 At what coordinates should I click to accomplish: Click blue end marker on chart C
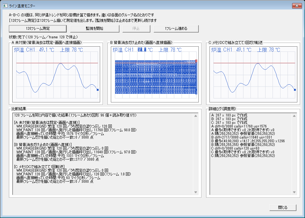point(295,90)
